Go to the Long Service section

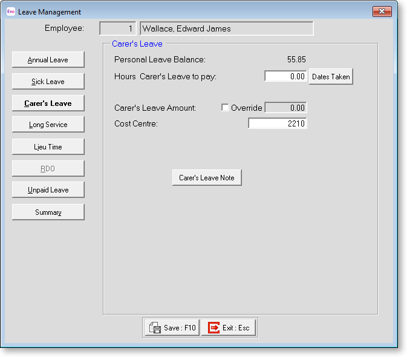(48, 125)
